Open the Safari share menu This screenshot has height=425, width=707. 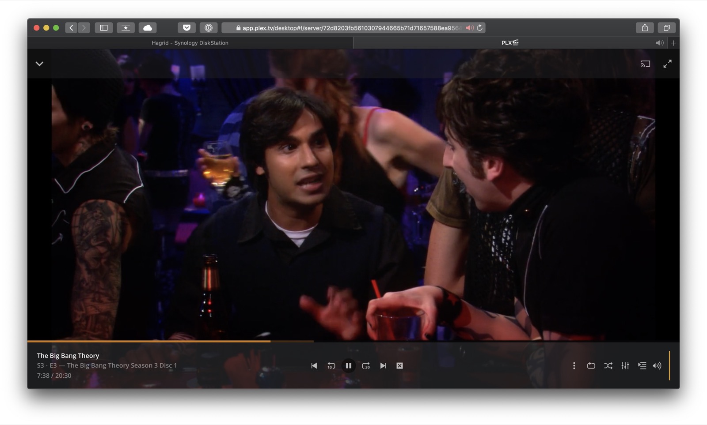point(645,28)
